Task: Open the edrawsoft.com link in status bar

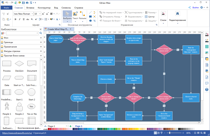Action: (16, 133)
